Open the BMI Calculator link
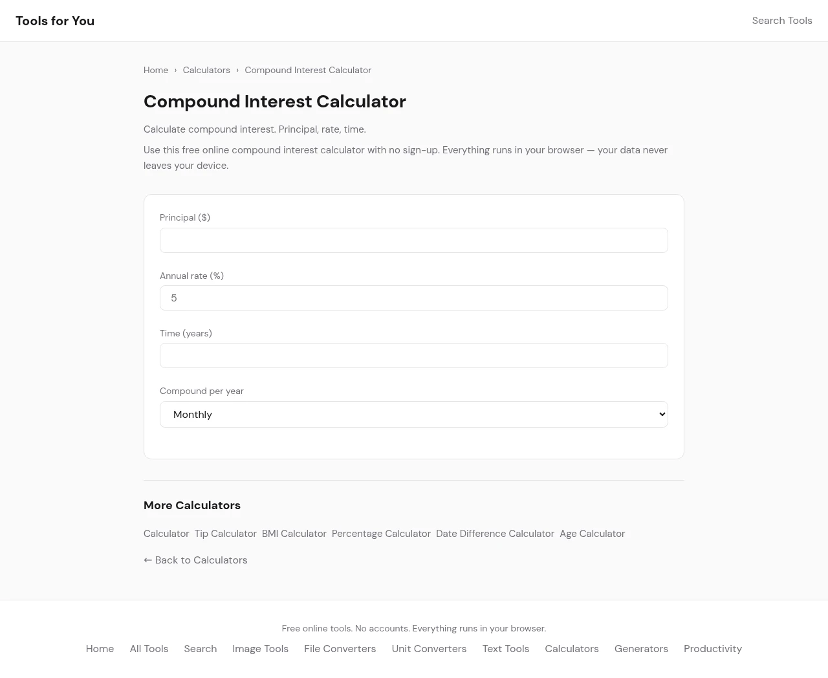The width and height of the screenshot is (828, 678). point(294,534)
